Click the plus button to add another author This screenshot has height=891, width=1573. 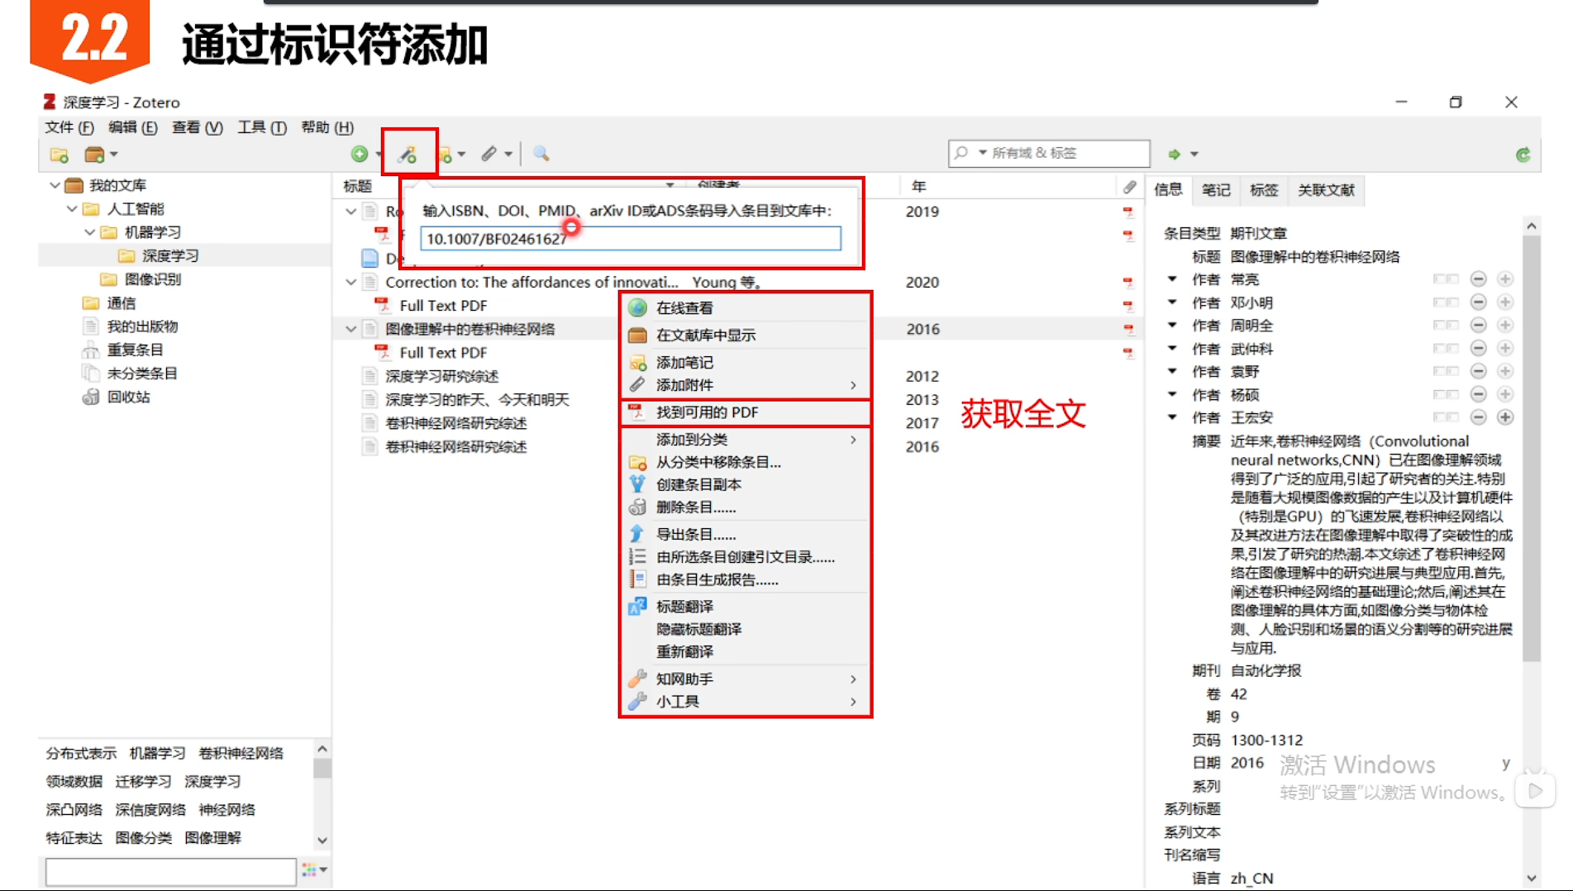point(1507,417)
